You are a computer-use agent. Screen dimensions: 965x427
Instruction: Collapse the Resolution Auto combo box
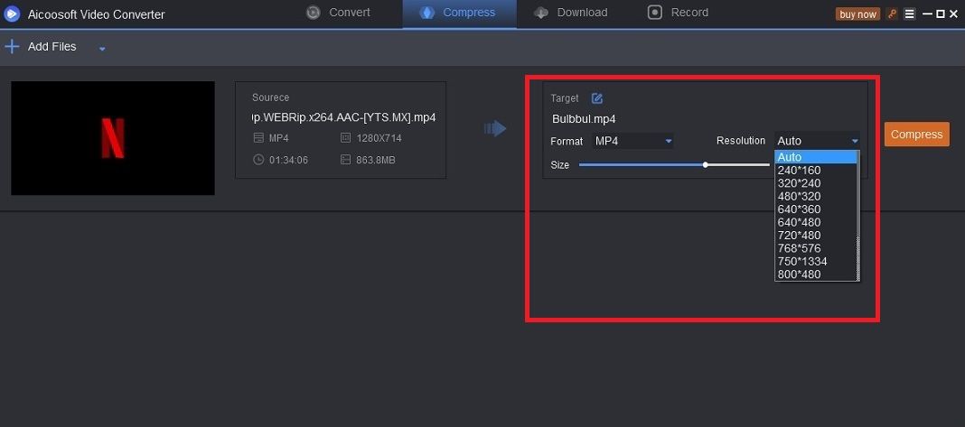[817, 141]
